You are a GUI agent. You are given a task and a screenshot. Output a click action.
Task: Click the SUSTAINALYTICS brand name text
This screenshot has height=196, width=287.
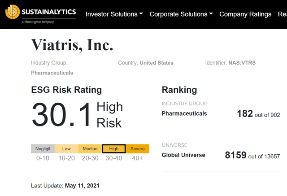click(x=49, y=12)
